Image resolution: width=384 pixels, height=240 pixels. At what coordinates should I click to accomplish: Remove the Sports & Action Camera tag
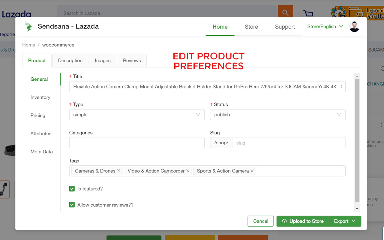click(252, 171)
